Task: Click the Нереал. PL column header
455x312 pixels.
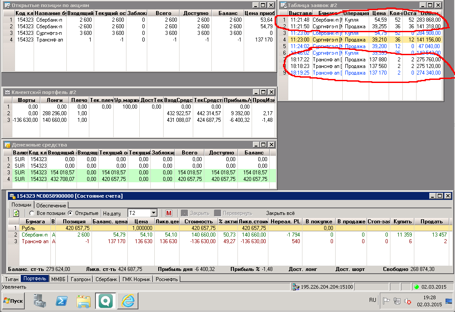Action: point(286,222)
